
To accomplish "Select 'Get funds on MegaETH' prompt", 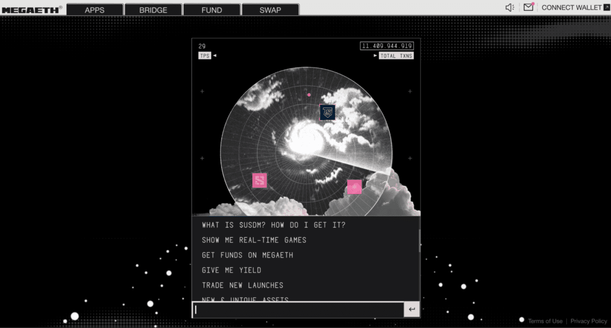I will [248, 255].
